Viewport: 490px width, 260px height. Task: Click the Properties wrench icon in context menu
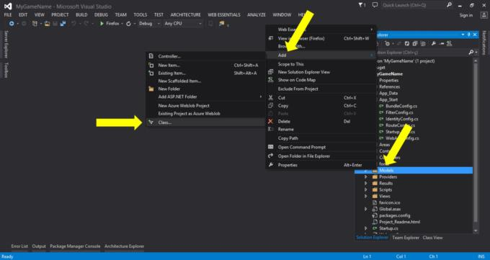click(x=271, y=165)
